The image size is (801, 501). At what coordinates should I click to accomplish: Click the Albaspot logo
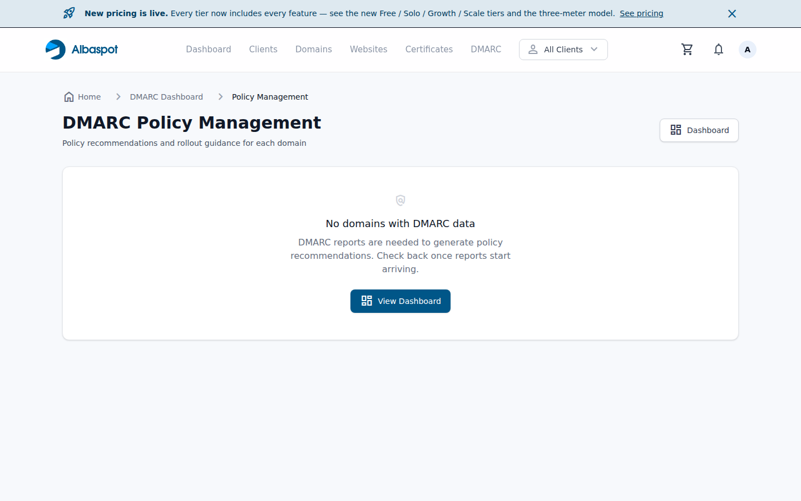(x=82, y=50)
